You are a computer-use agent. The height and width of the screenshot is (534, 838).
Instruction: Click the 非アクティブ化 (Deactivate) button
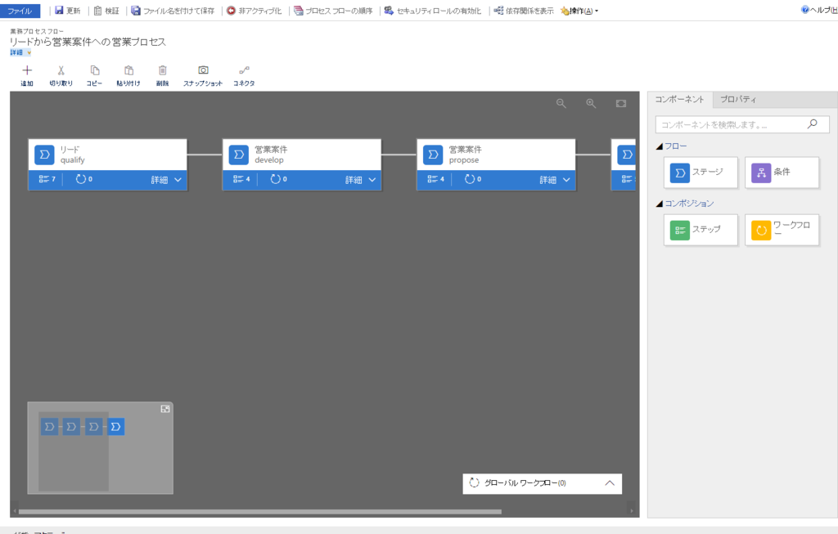[254, 11]
